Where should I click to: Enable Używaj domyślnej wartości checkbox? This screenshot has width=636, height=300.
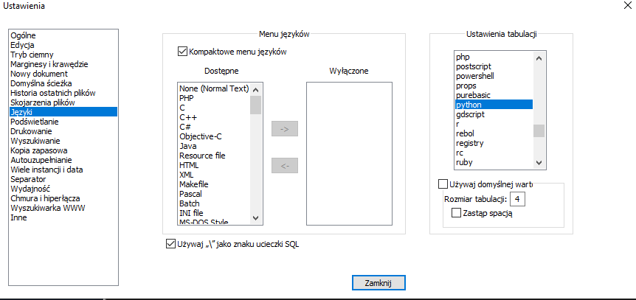[443, 184]
